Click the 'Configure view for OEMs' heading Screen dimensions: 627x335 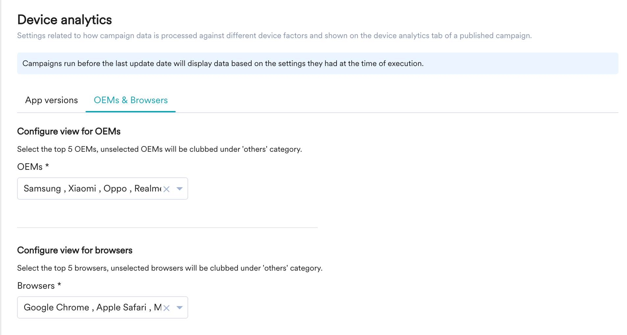[x=69, y=131]
